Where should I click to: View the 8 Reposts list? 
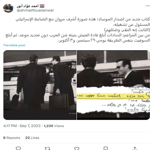[x=12, y=138]
